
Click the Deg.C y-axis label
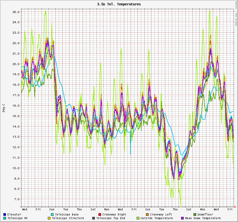pos(4,108)
